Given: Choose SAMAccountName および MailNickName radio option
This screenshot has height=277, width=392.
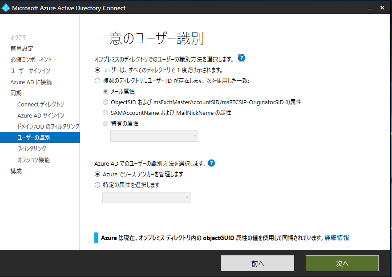Looking at the screenshot, I should [x=105, y=113].
